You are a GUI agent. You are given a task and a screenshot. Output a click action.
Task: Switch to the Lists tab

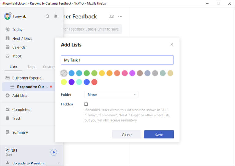13,67
